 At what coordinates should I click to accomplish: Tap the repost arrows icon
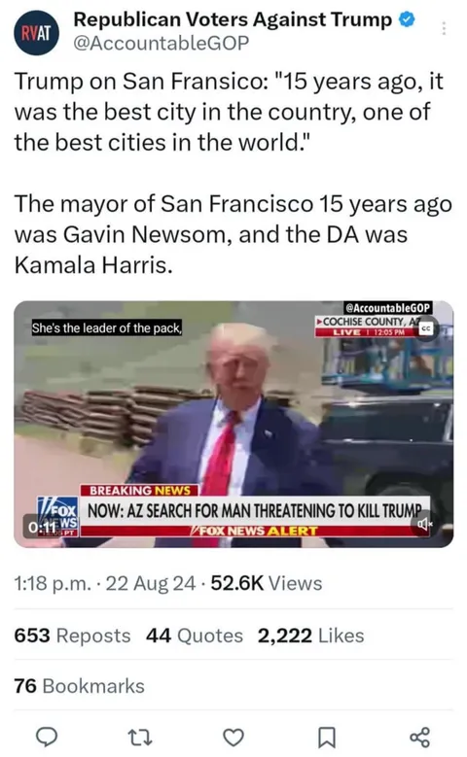point(140,737)
